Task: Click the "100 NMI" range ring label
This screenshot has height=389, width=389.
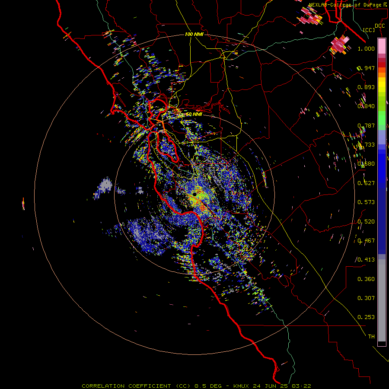Action: pos(194,34)
